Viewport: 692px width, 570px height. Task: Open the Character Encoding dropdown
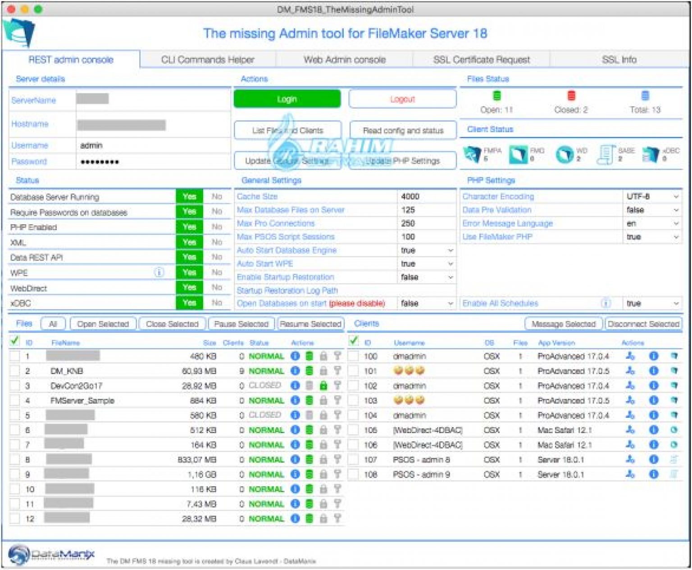pos(651,197)
